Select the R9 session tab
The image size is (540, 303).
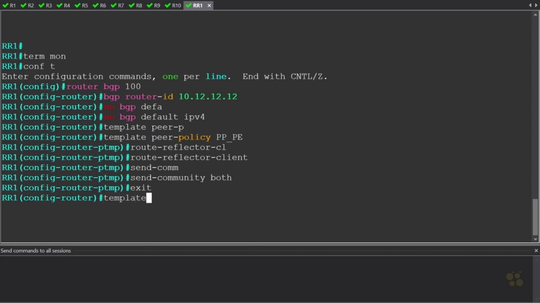coord(153,5)
